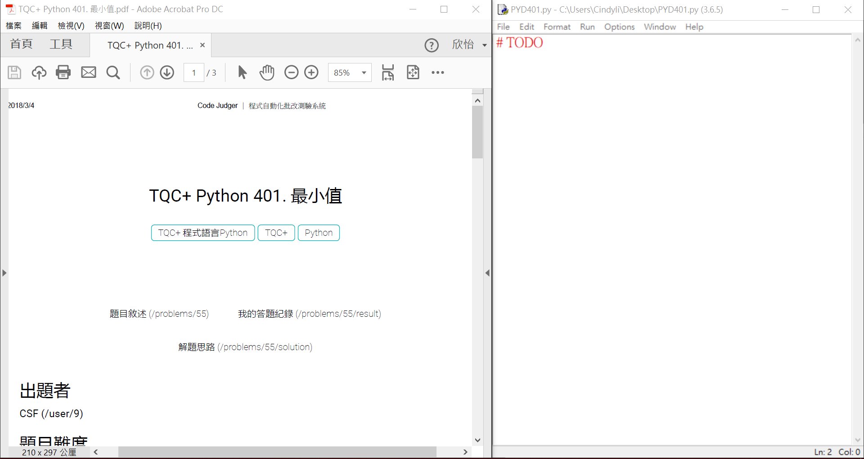Click the Code Judger header text
This screenshot has height=459, width=864.
(x=217, y=106)
